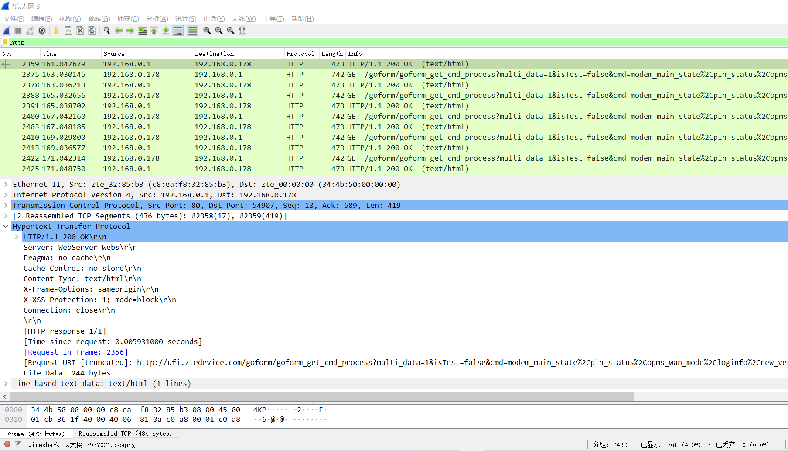This screenshot has height=451, width=788.
Task: Collapse the Hypertext Transfer Protocol section
Action: tap(6, 227)
